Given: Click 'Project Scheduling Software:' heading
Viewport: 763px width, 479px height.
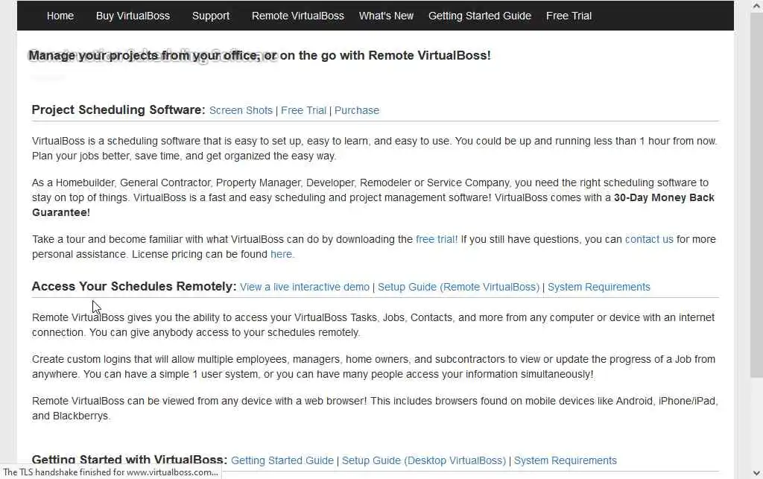Looking at the screenshot, I should [118, 110].
